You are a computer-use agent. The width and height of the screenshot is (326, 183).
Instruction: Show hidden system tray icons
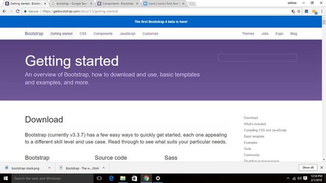(x=288, y=178)
